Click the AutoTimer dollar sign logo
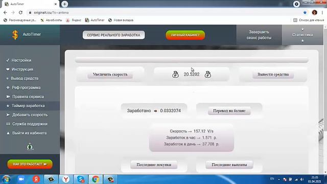The width and height of the screenshot is (327, 184). pyautogui.click(x=15, y=35)
